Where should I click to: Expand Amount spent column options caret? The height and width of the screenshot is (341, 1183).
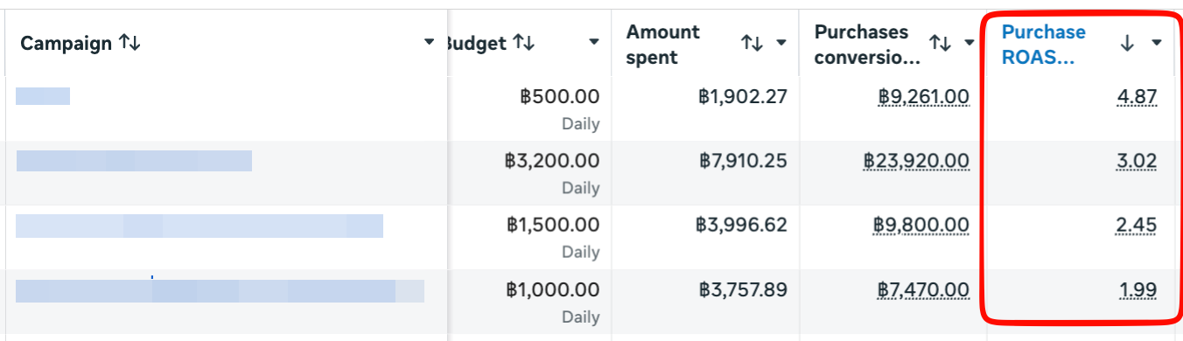point(781,43)
